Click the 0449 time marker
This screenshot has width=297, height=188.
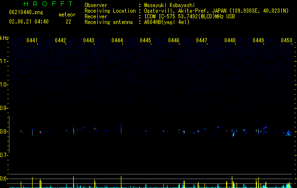tap(258, 40)
